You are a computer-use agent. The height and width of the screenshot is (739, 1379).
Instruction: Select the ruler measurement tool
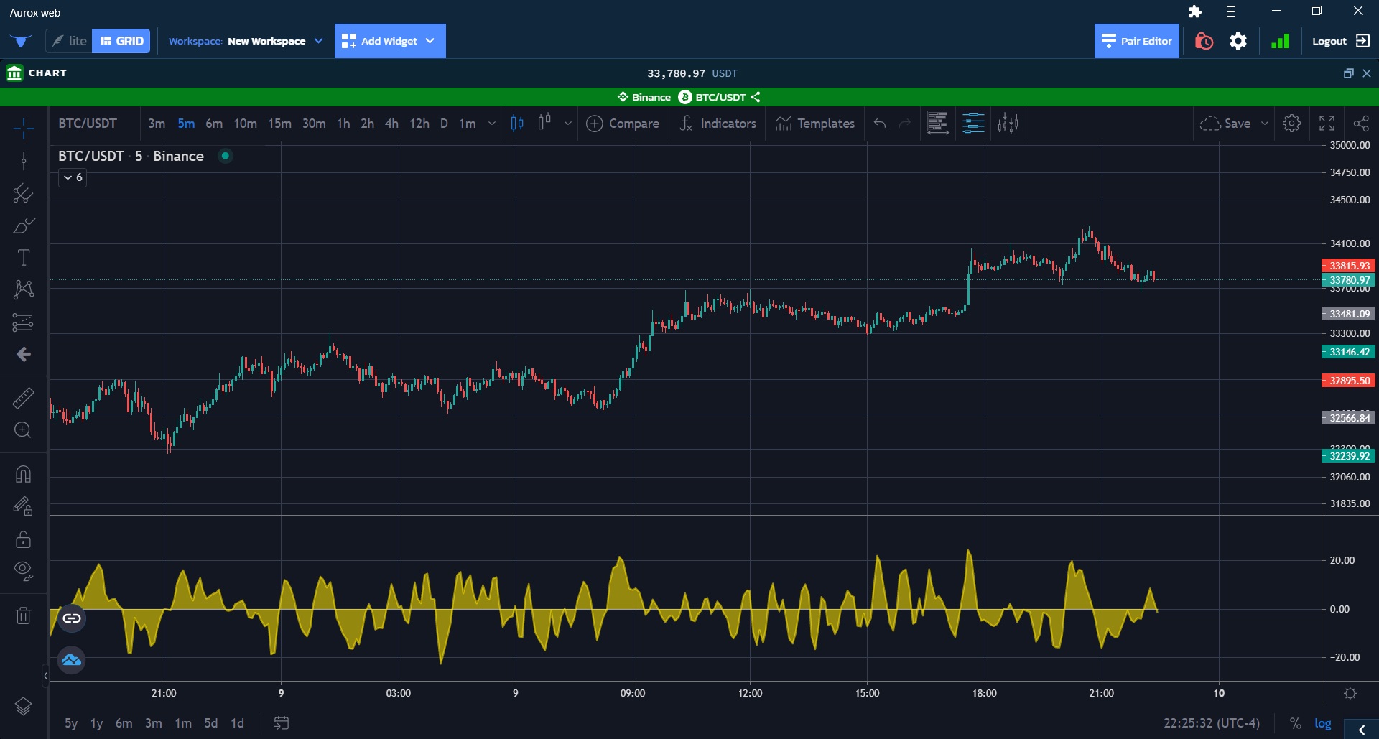23,397
